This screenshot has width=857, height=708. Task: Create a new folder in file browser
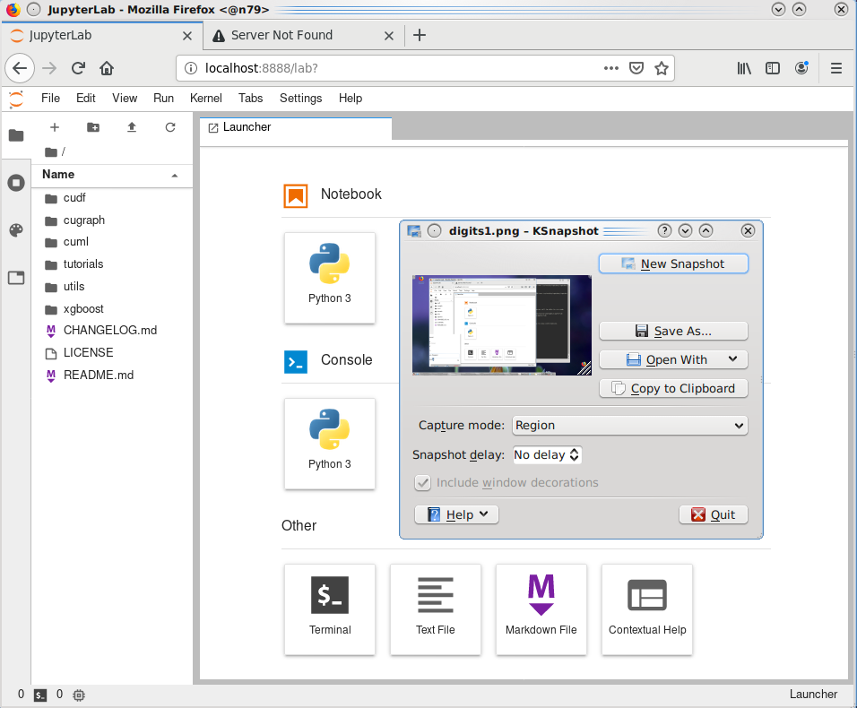point(93,127)
